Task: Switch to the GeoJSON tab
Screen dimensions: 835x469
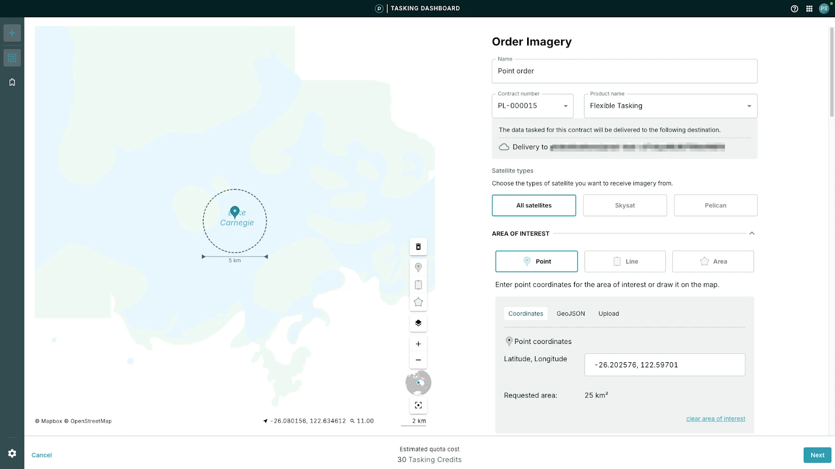Action: point(570,314)
